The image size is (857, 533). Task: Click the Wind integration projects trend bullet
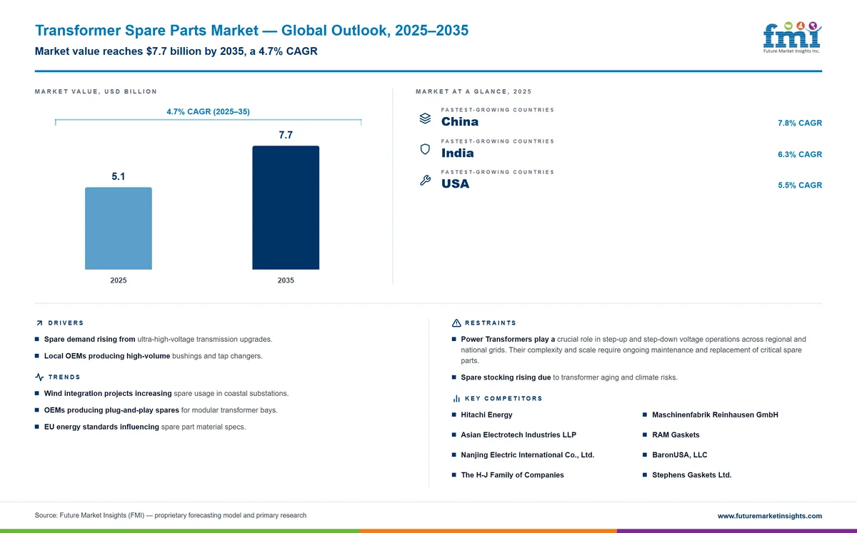[166, 393]
